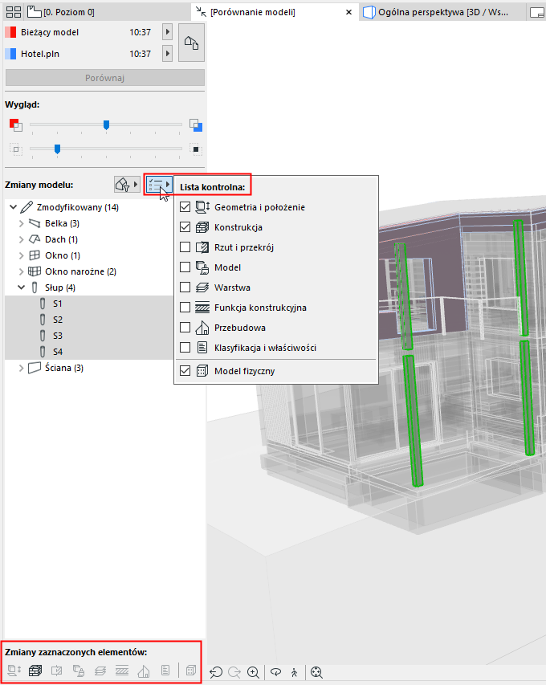
Task: Collapse the Zmodyfikowany (14) group
Action: [x=13, y=207]
